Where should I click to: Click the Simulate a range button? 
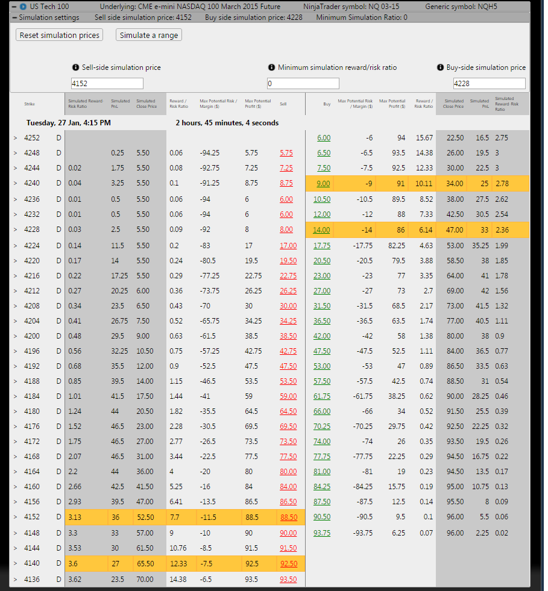click(x=149, y=35)
